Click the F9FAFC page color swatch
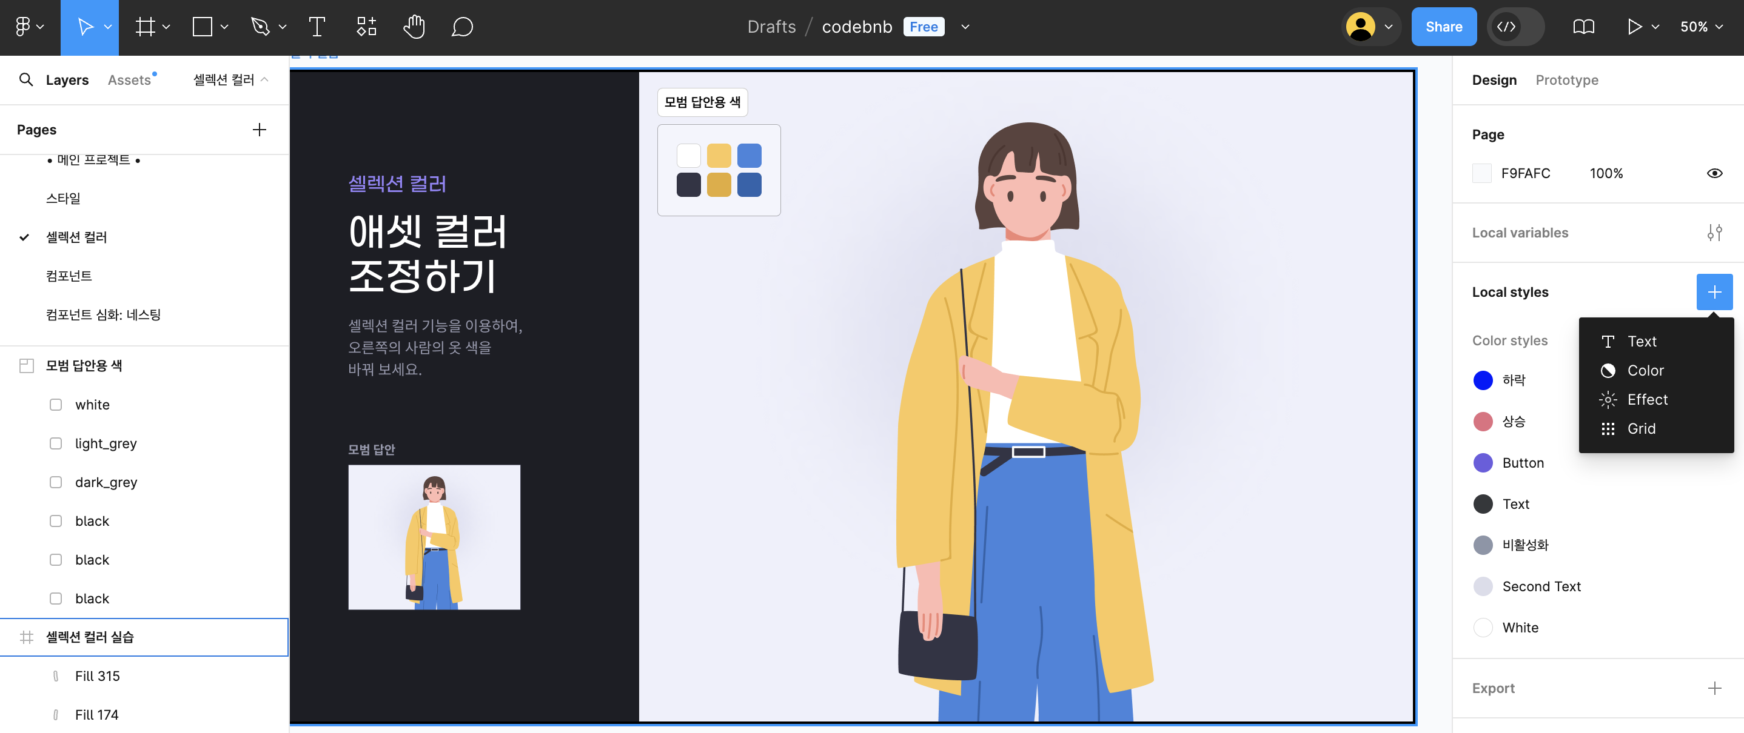Screen dimensions: 1744x733 (x=1481, y=174)
